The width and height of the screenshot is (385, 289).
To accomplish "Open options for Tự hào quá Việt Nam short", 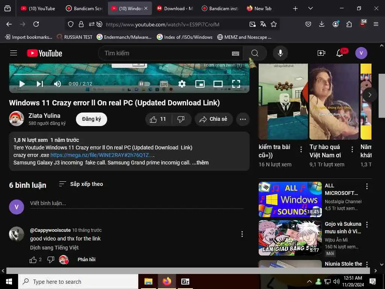I will coord(352,149).
